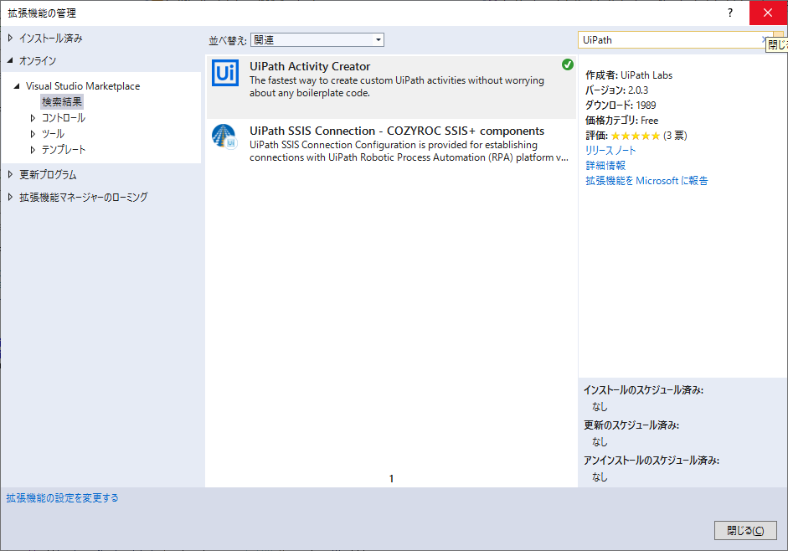Click the UiPath Activity Creator logo icon
This screenshot has width=788, height=551.
[225, 74]
